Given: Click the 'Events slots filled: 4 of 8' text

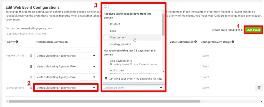Looking at the screenshot, I should pos(227,30).
